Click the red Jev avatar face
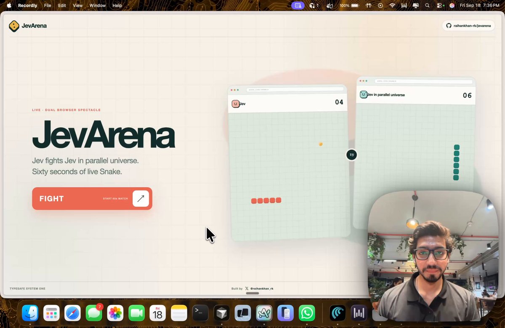The image size is (505, 328). coord(236,104)
